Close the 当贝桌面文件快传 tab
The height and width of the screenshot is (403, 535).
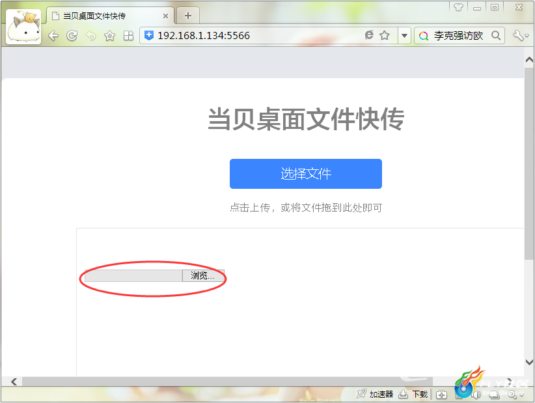point(165,16)
